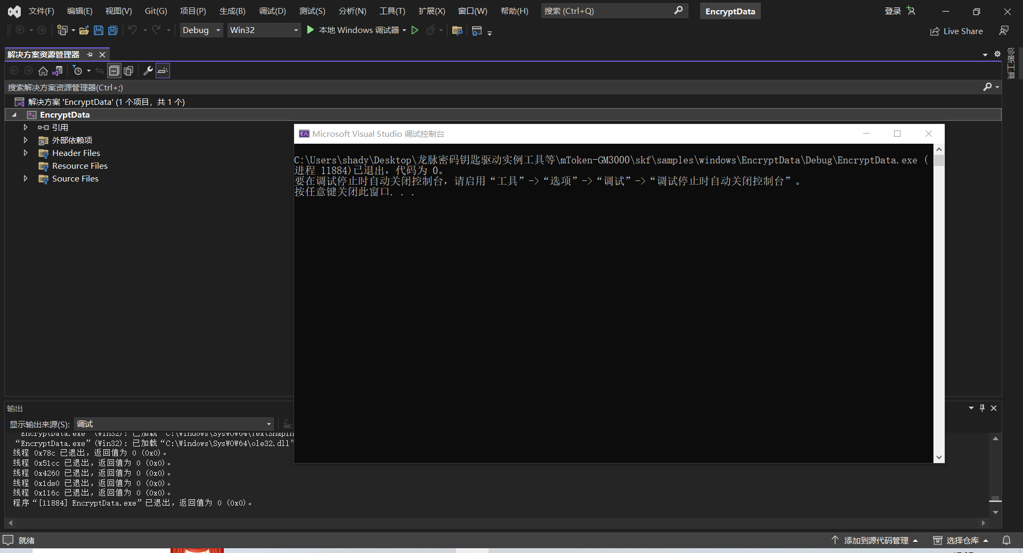Image resolution: width=1023 pixels, height=553 pixels.
Task: Click 添加到源代码管理 in status bar
Action: tap(875, 540)
